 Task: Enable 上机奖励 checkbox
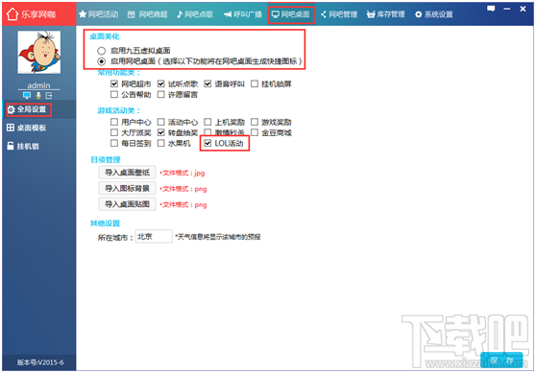point(207,122)
